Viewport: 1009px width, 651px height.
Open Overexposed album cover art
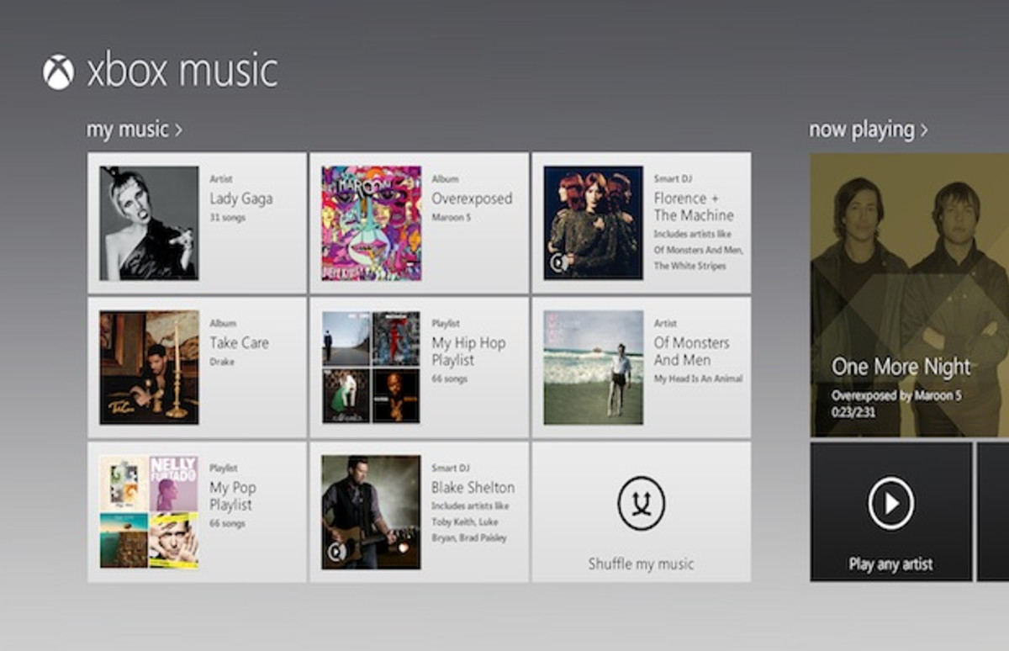coord(372,223)
